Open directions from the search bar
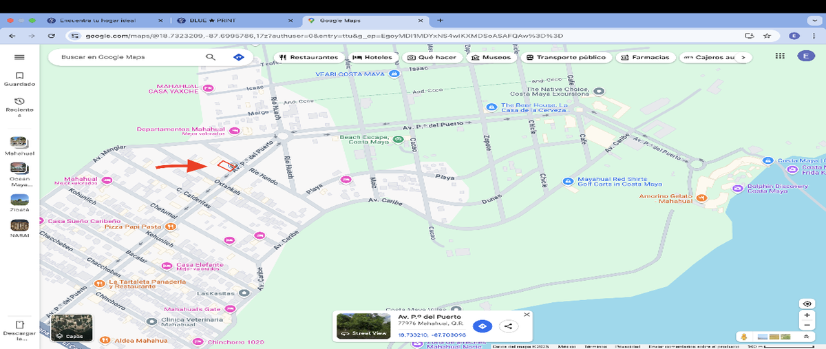826x349 pixels. (239, 57)
